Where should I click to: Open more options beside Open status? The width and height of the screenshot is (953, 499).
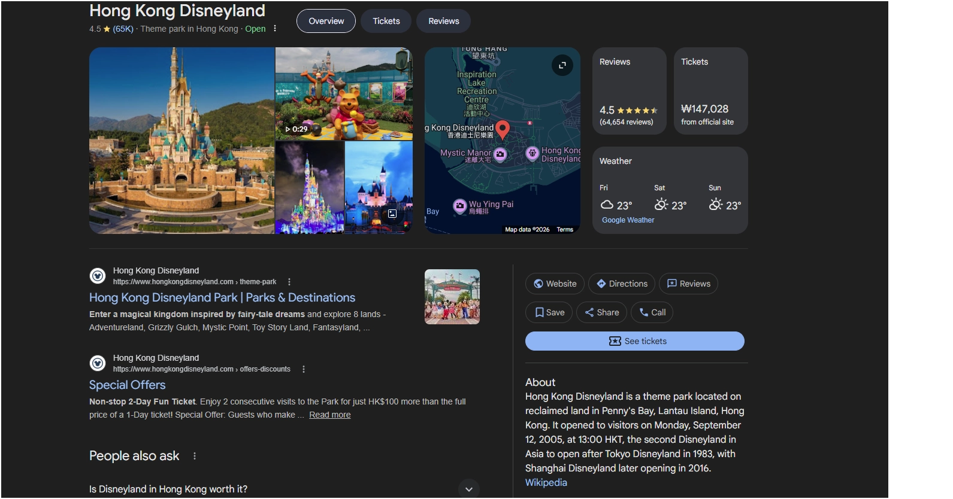pos(275,29)
